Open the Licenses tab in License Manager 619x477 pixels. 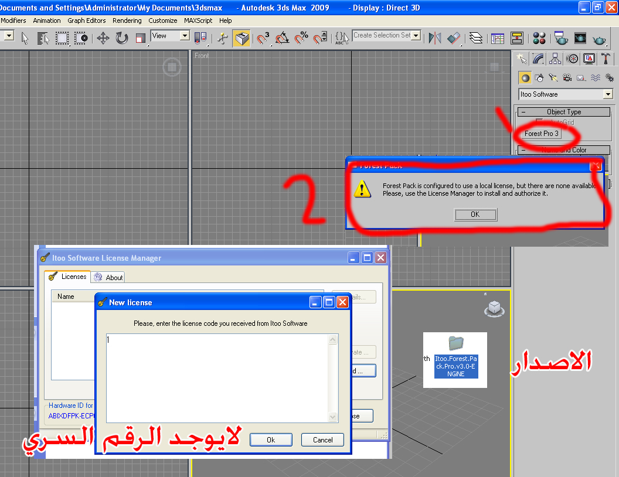point(67,277)
